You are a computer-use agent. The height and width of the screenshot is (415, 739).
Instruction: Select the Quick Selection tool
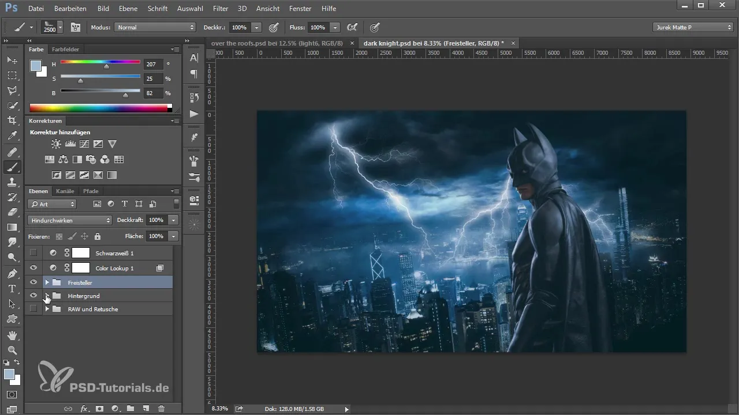[x=12, y=105]
